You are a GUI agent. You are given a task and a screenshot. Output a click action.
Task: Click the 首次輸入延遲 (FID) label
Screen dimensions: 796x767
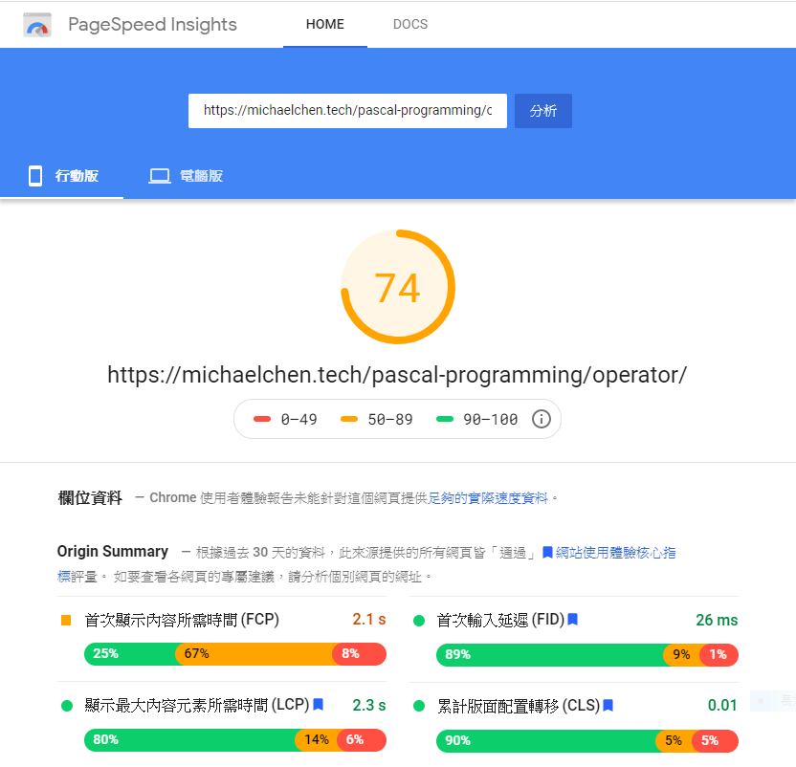[500, 620]
